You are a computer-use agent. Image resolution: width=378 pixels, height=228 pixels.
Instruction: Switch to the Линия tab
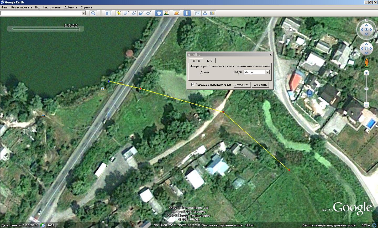(196, 61)
